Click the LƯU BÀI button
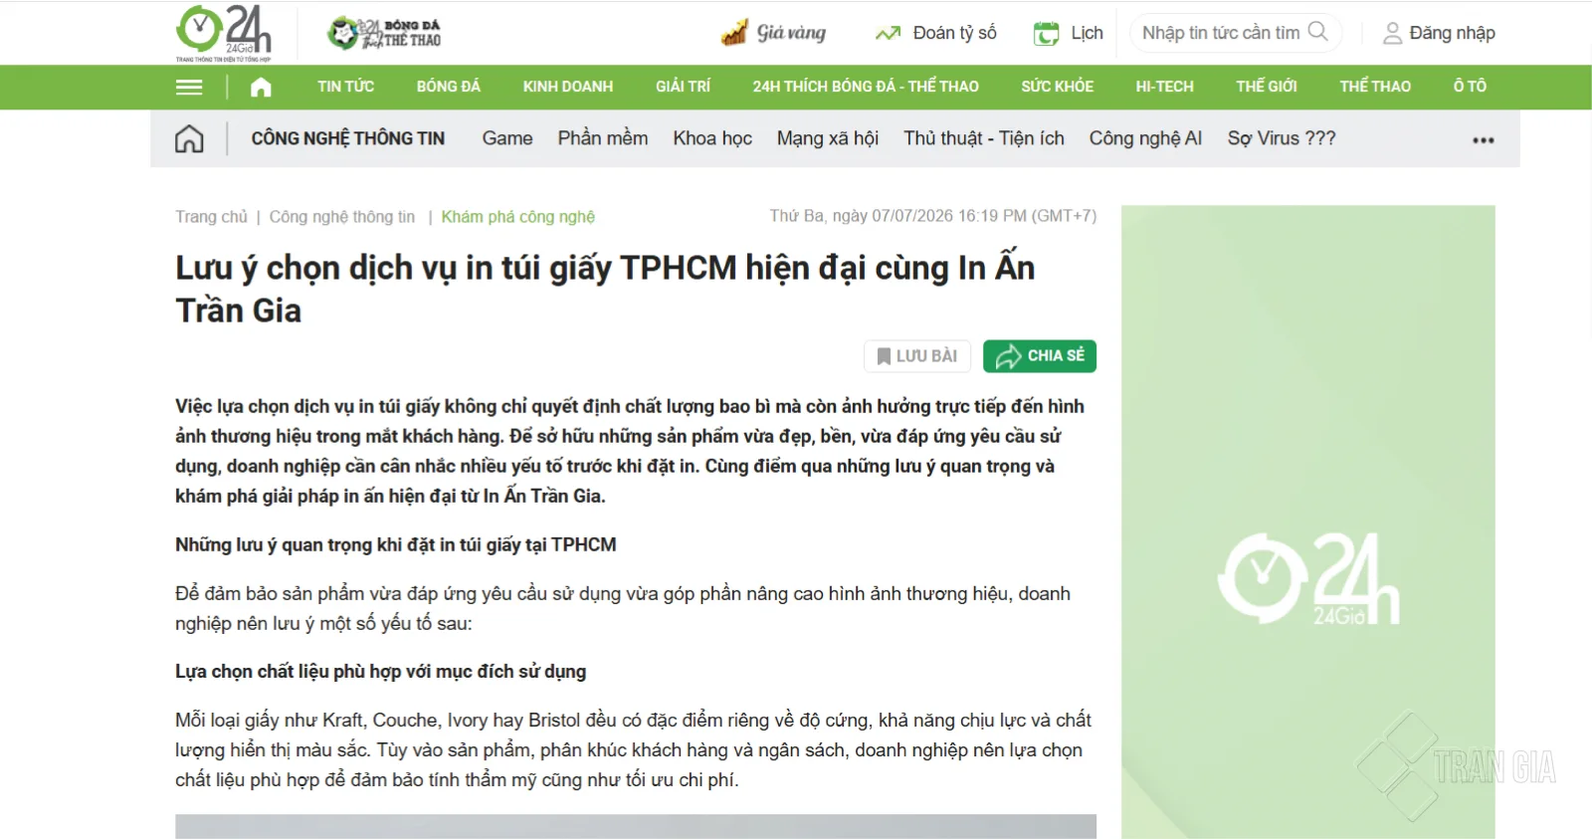Viewport: 1592px width, 839px height. click(916, 356)
